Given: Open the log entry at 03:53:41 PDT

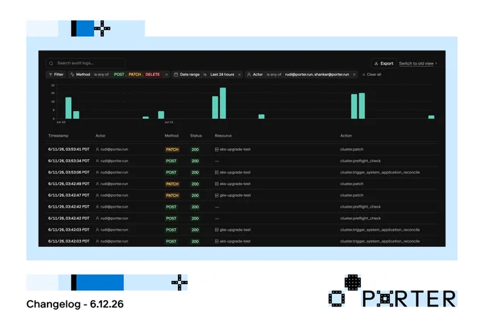Looking at the screenshot, I should point(242,149).
